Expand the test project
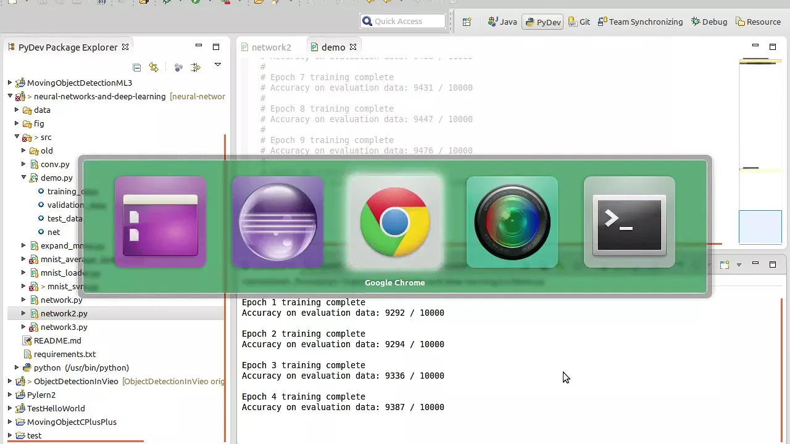Viewport: 790px width, 444px height. point(10,435)
